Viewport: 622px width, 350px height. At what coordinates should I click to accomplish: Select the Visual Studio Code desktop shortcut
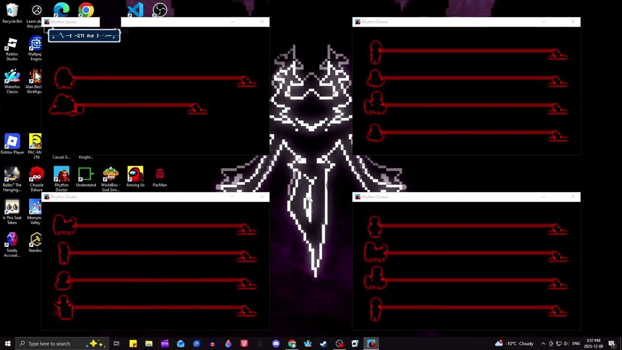click(135, 10)
